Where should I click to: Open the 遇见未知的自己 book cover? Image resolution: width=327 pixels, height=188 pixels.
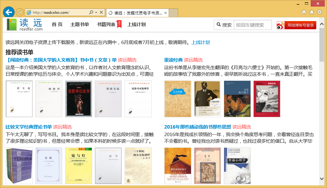(178, 166)
